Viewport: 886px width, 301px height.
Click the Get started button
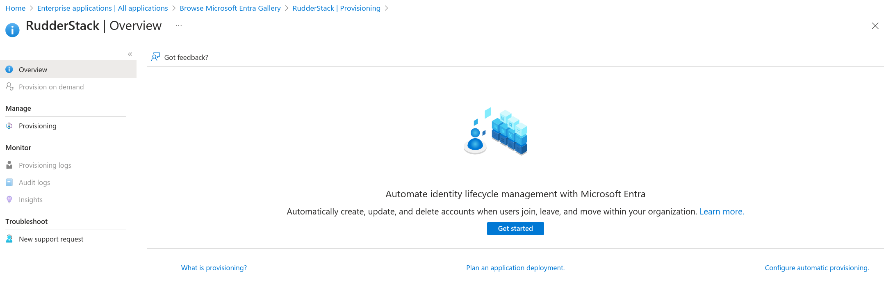515,228
